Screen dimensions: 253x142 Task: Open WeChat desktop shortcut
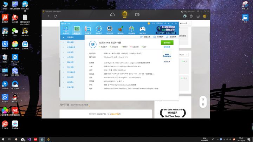click(x=15, y=32)
